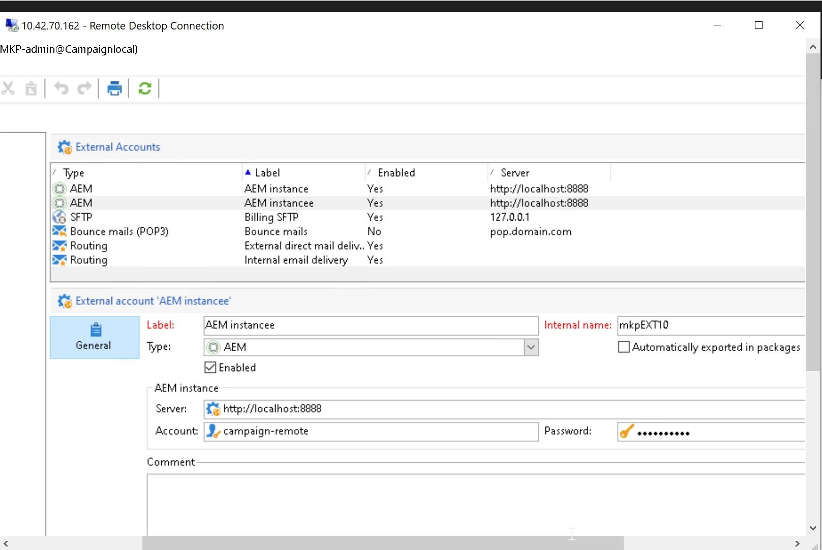The image size is (822, 550).
Task: Maximize the Remote Desktop Connection window
Action: [758, 25]
